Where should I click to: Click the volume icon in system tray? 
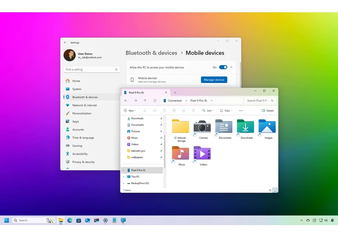[x=326, y=220]
